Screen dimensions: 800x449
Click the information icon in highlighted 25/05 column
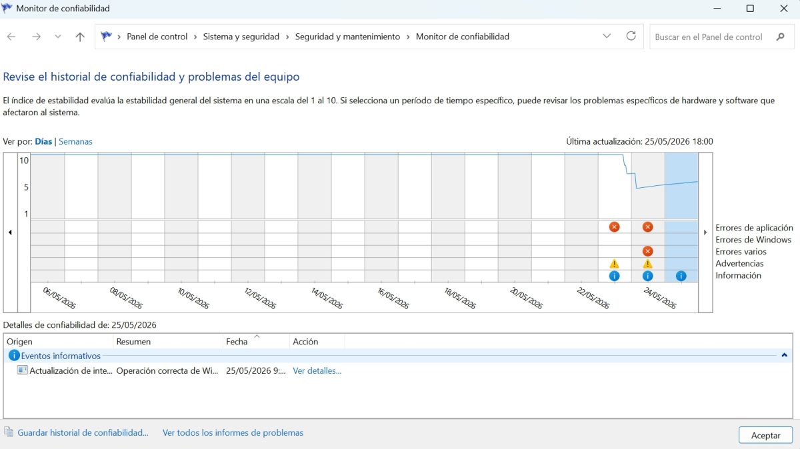[681, 276]
